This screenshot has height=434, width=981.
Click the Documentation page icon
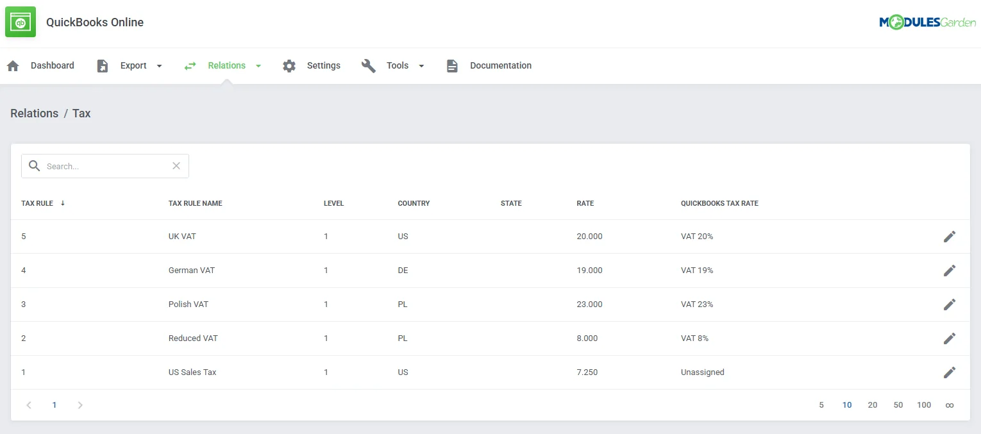pos(452,66)
